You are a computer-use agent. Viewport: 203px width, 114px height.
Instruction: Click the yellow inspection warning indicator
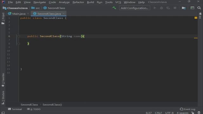pyautogui.click(x=196, y=18)
